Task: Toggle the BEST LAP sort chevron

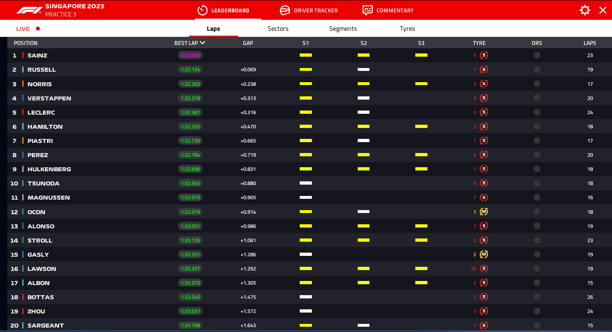Action: [202, 43]
